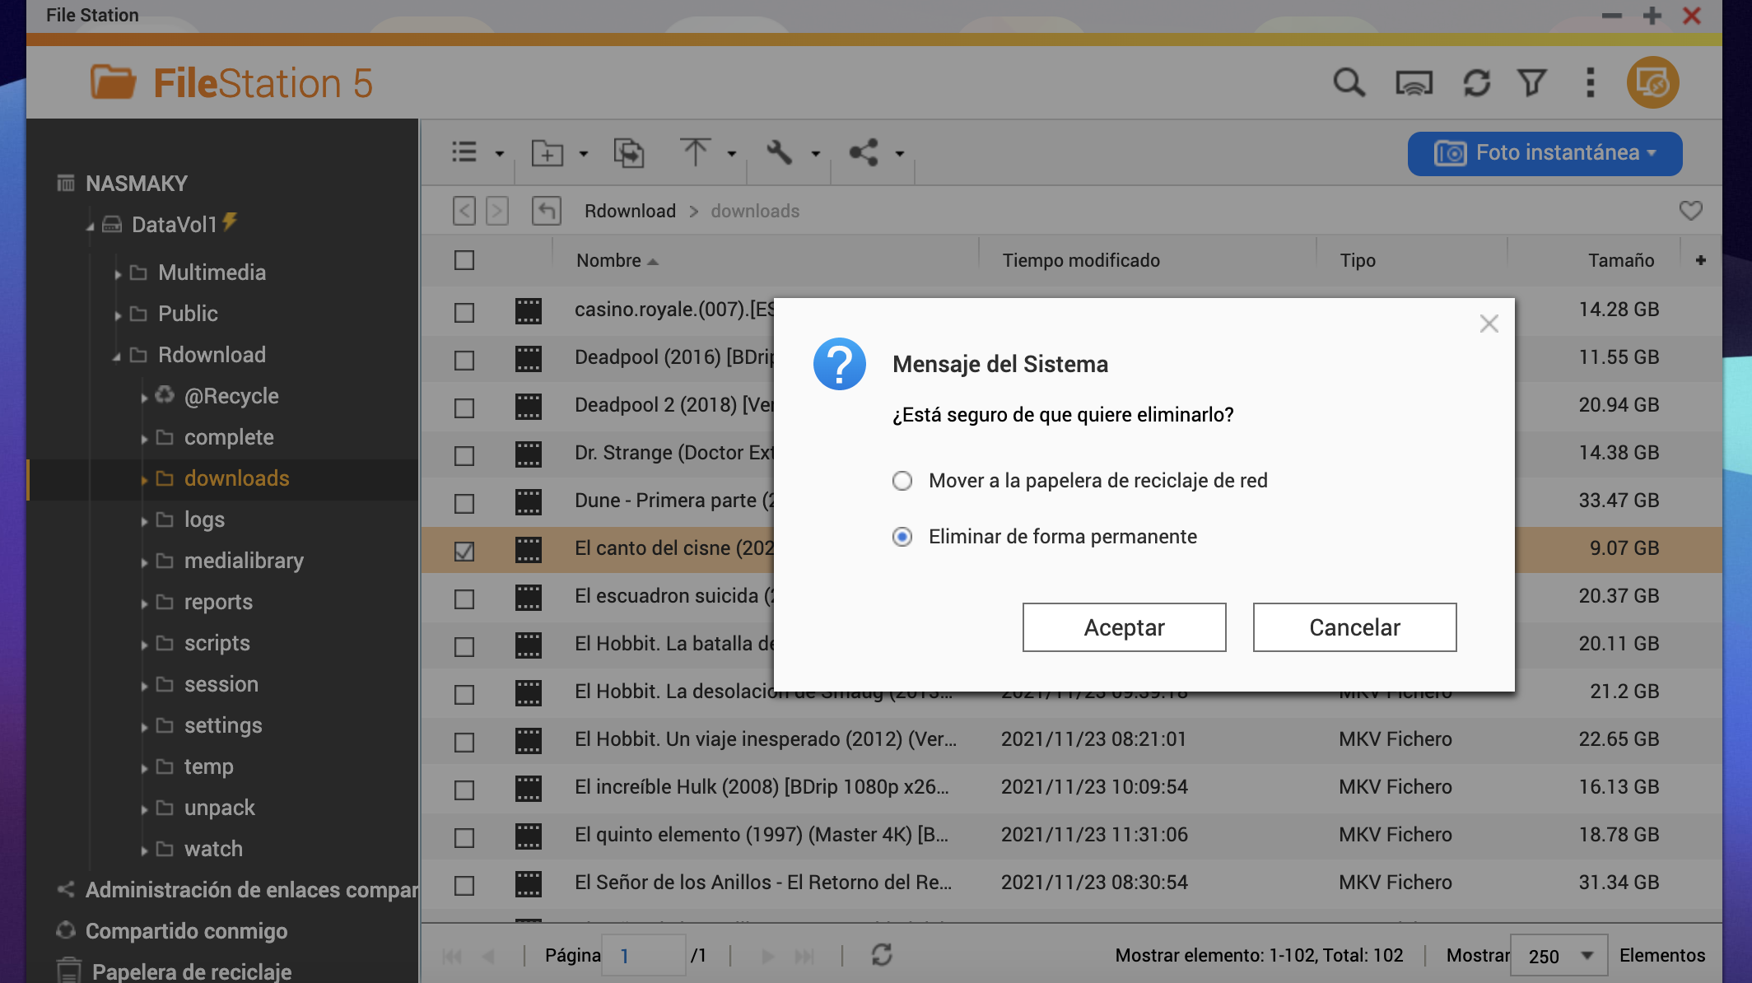Open the medialibrary folder in sidebar
1752x983 pixels.
(x=244, y=561)
